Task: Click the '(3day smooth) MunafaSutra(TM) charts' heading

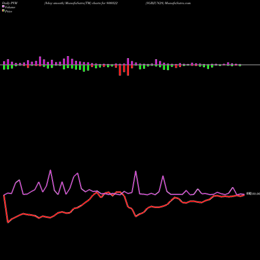Action: point(72,3)
